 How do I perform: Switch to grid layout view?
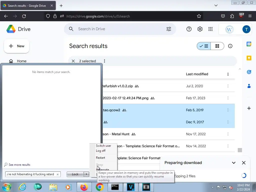[x=217, y=46]
